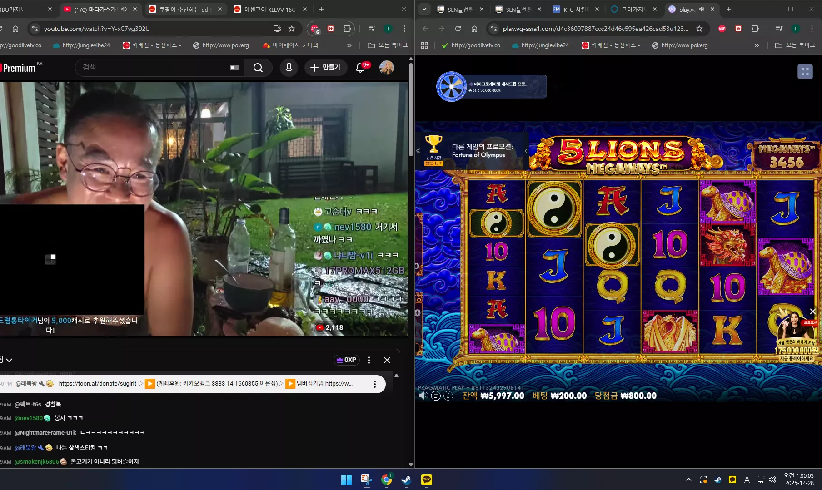The height and width of the screenshot is (490, 822).
Task: Start YouTube voice search with microphone
Action: (289, 68)
